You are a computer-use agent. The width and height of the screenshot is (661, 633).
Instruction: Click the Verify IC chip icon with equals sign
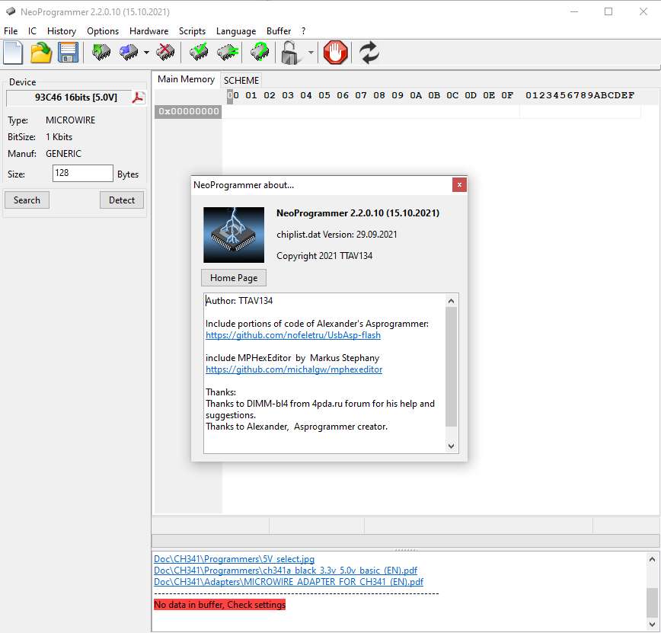click(228, 53)
